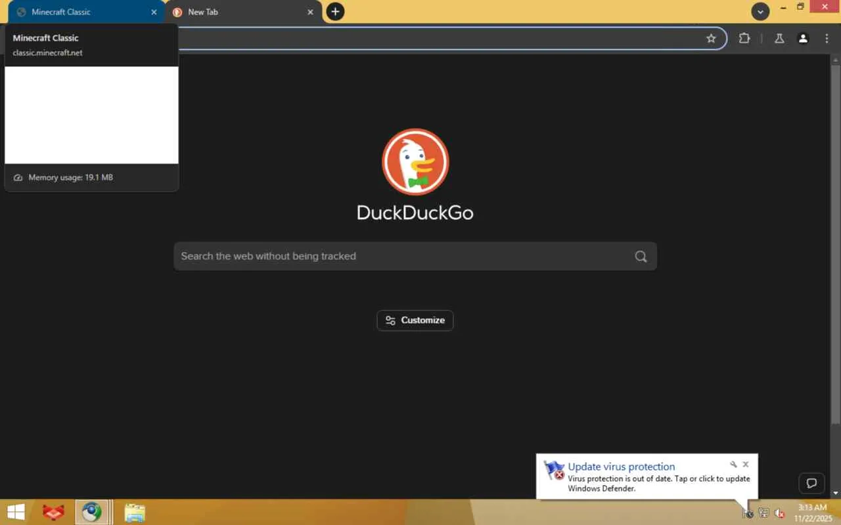Open the network tray icon
Image resolution: width=841 pixels, height=525 pixels.
pos(763,513)
